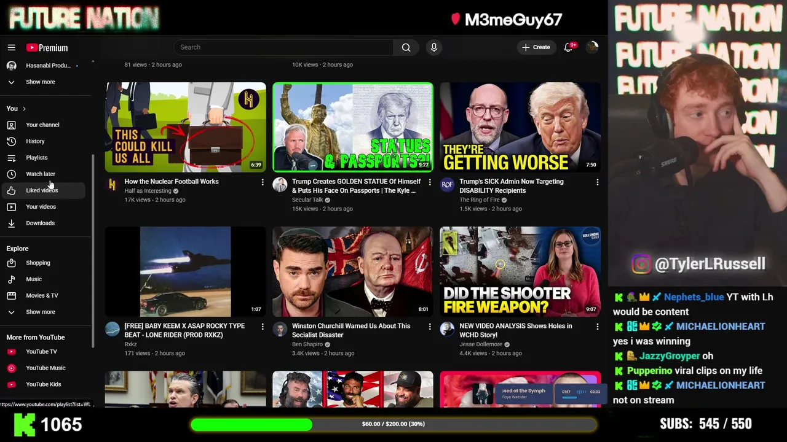
Task: Play the Lone Rider beat thumbnail
Action: click(186, 271)
